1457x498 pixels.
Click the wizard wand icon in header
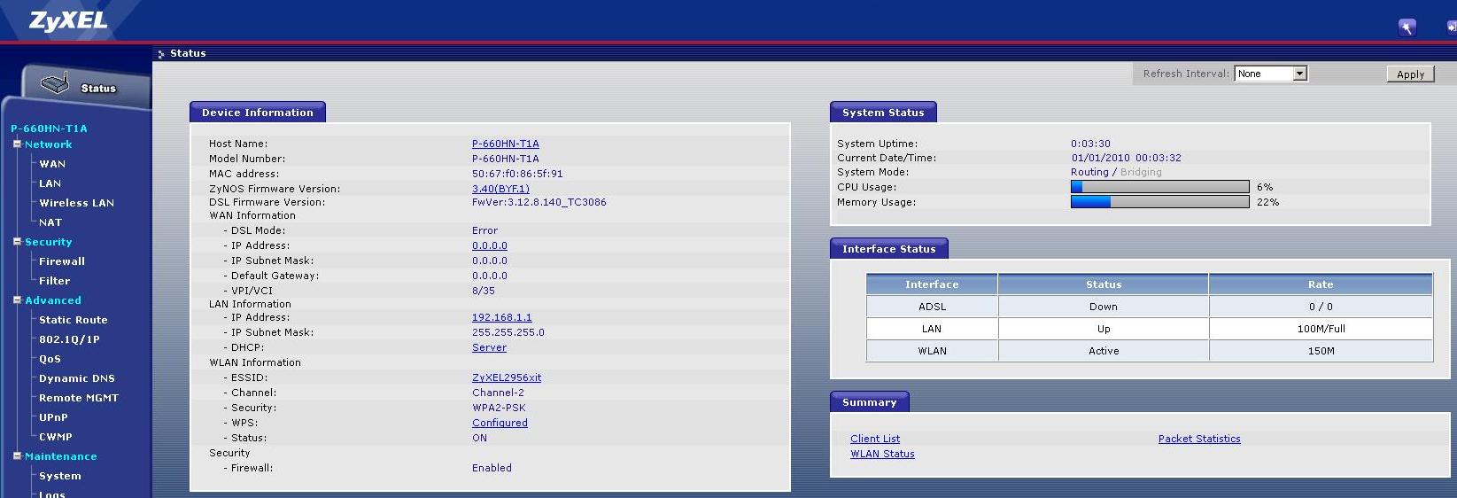[x=1407, y=27]
